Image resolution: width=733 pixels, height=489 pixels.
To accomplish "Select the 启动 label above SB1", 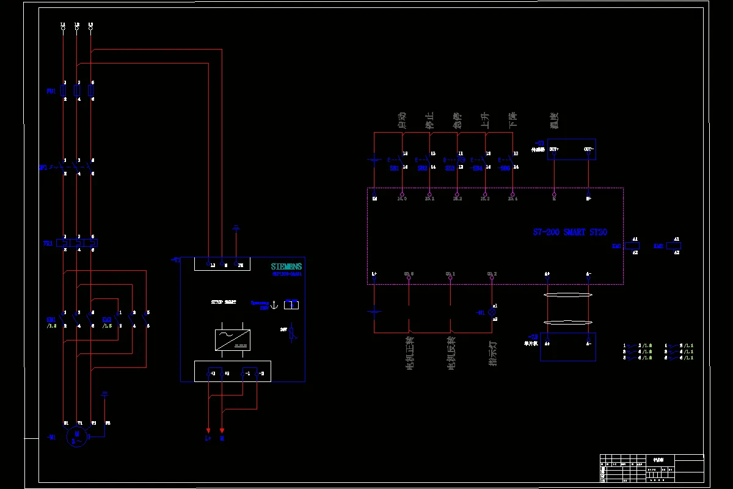I will [x=402, y=120].
